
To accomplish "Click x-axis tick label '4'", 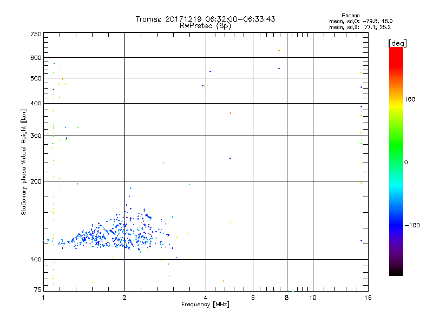I will coord(206,298).
